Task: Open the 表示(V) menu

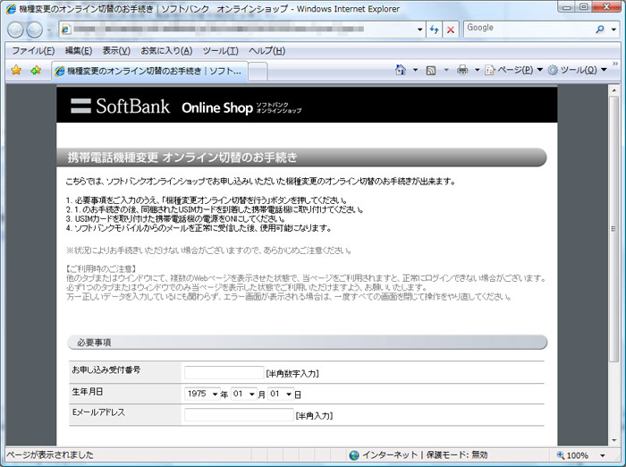Action: point(116,51)
